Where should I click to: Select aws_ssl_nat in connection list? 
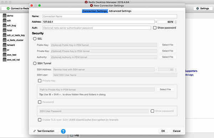coord(14,60)
